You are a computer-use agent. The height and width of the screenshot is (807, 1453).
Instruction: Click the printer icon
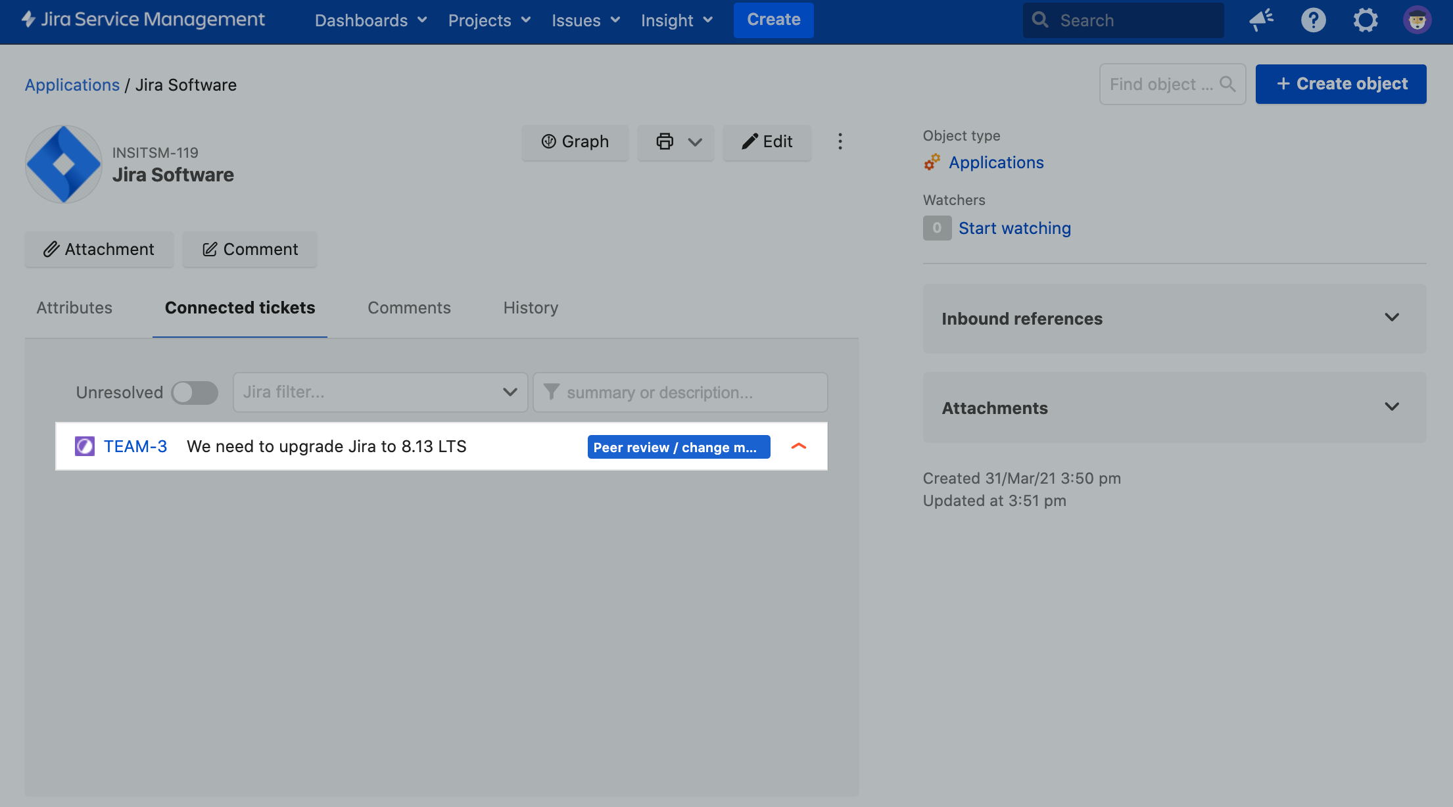click(x=665, y=141)
